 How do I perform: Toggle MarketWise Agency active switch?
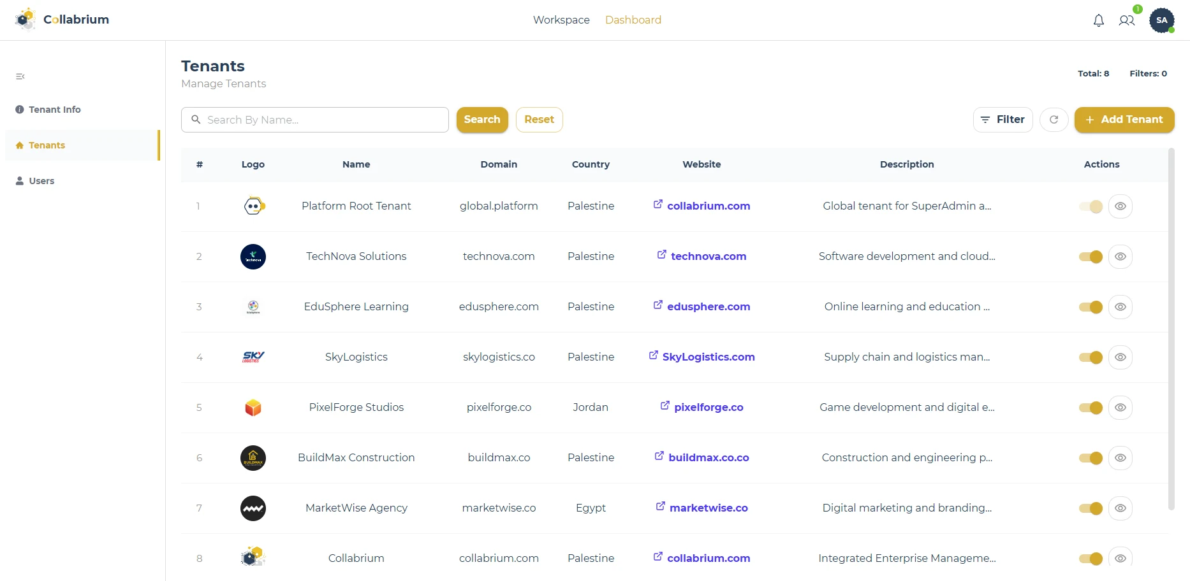tap(1091, 508)
